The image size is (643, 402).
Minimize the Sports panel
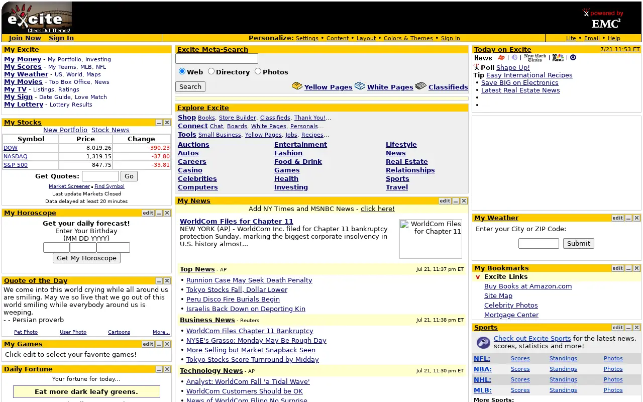628,328
